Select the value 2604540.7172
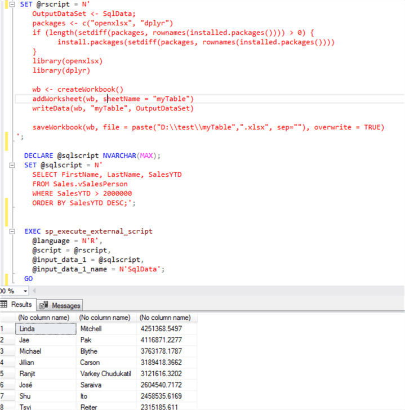 click(167, 385)
